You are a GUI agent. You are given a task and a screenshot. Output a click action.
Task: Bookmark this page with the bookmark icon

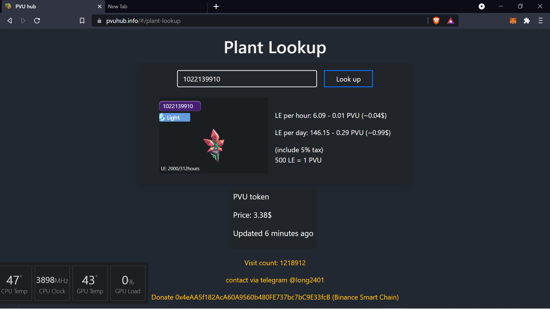pos(82,21)
